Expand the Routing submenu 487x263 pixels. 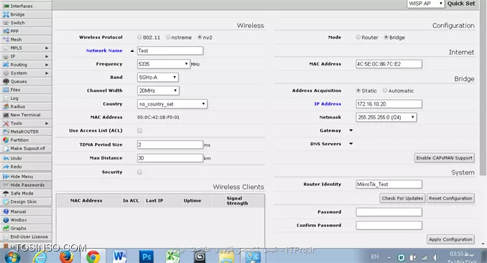point(47,65)
